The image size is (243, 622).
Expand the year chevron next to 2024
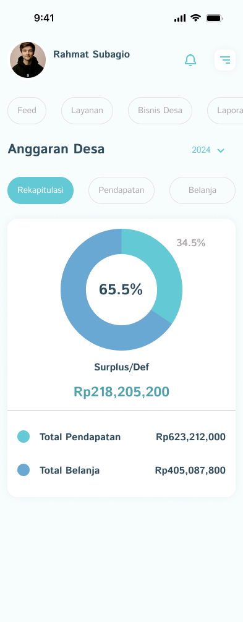[221, 150]
